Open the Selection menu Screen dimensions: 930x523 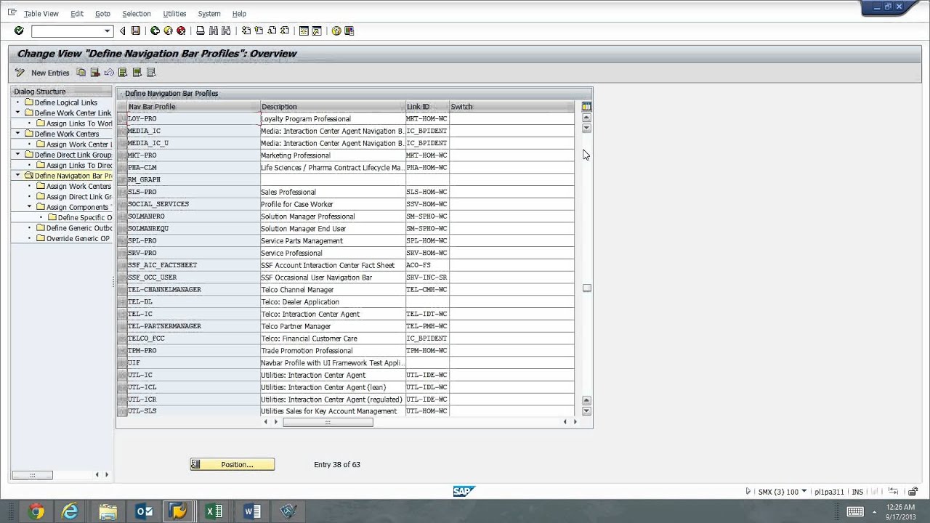pos(137,14)
